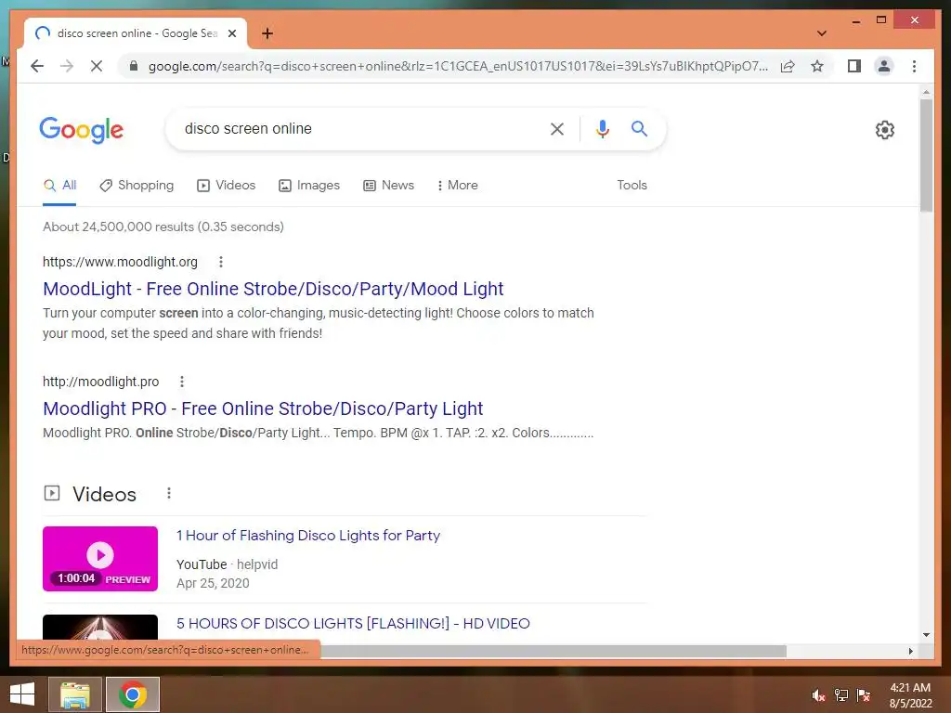Close the disco screen online tab
951x713 pixels.
click(231, 33)
